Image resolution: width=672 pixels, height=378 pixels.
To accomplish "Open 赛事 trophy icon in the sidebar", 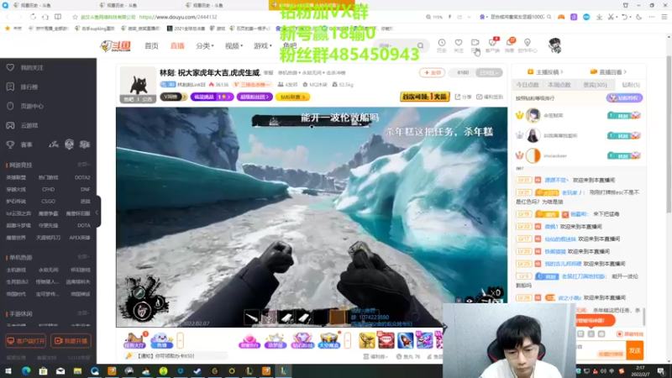I will coord(10,144).
